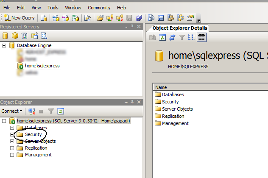Select Integration Services server type icon
268x178 pixels.
pyautogui.click(x=44, y=36)
